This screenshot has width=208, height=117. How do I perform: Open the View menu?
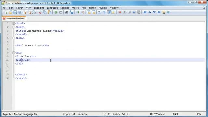tap(29, 8)
